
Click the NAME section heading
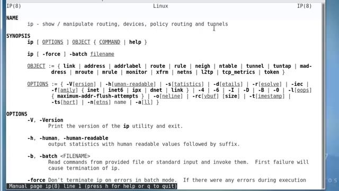click(x=12, y=18)
